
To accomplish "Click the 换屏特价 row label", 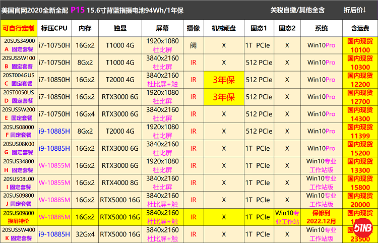I will (x=19, y=221).
